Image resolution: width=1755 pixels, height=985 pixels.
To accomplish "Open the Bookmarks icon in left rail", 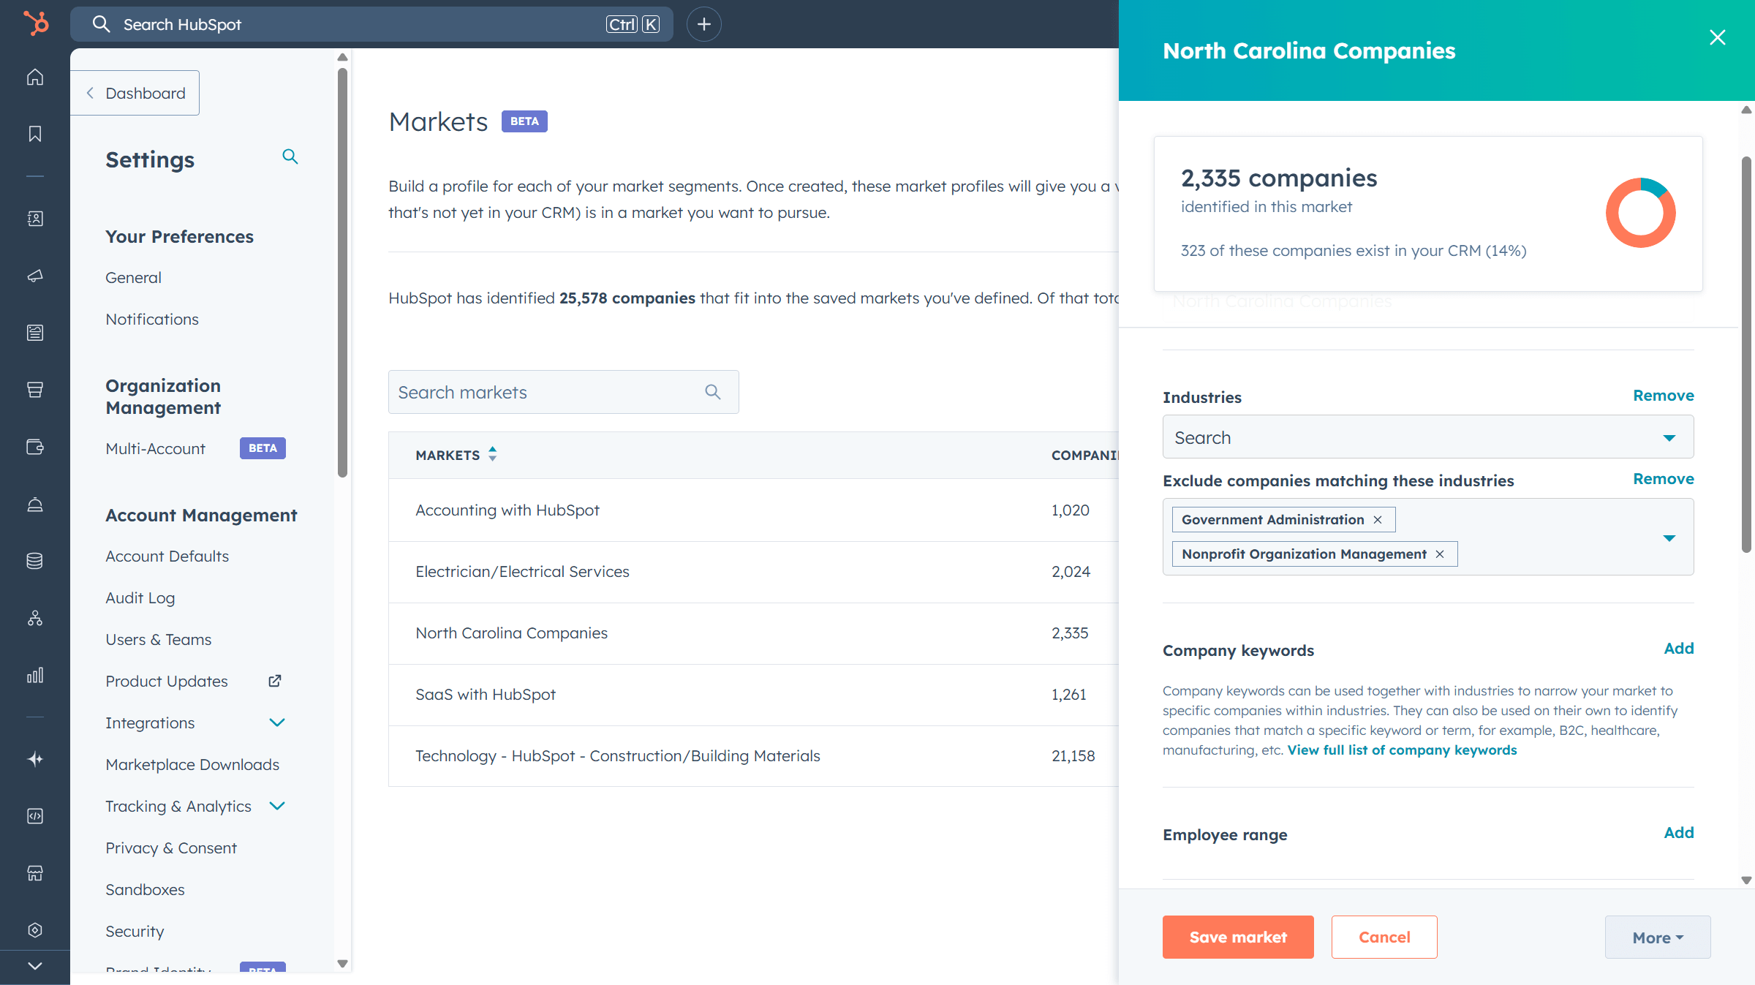I will (x=35, y=134).
